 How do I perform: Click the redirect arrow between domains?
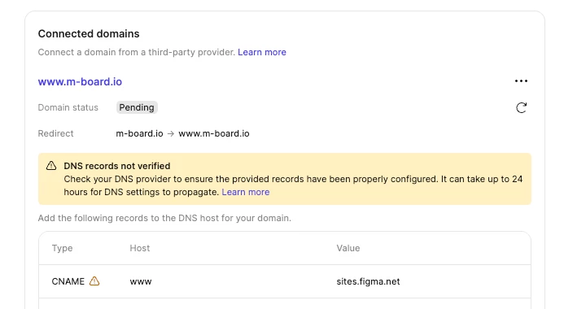(171, 133)
